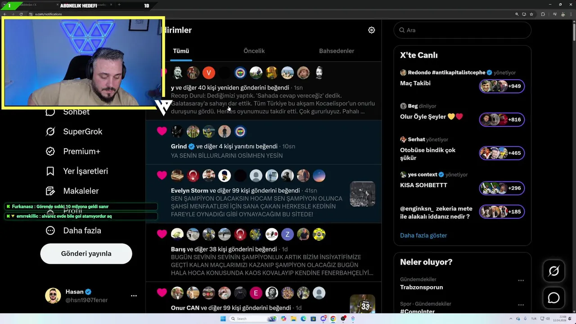This screenshot has height=324, width=576.
Task: Open the Grok floating button
Action: tap(553, 271)
